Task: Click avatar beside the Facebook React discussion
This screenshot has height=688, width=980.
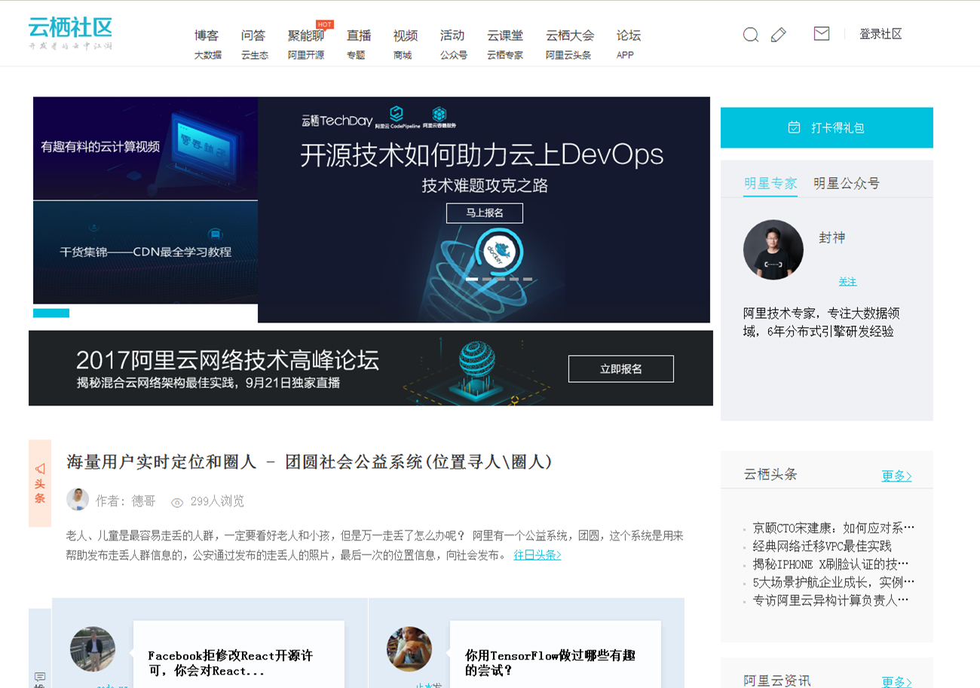Action: point(93,649)
